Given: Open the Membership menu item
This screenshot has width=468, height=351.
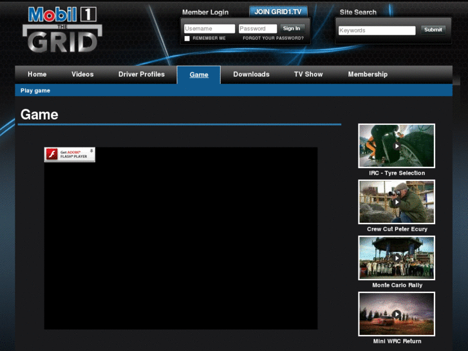Looking at the screenshot, I should (368, 74).
